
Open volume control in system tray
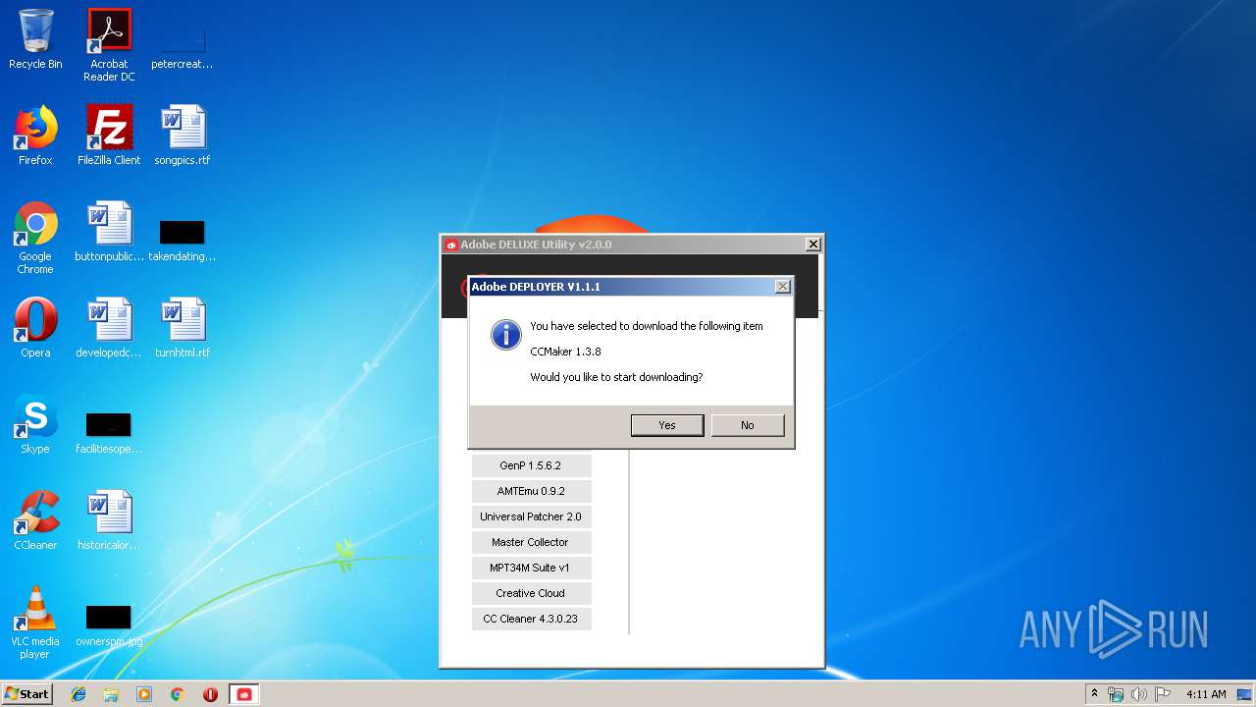tap(1139, 694)
